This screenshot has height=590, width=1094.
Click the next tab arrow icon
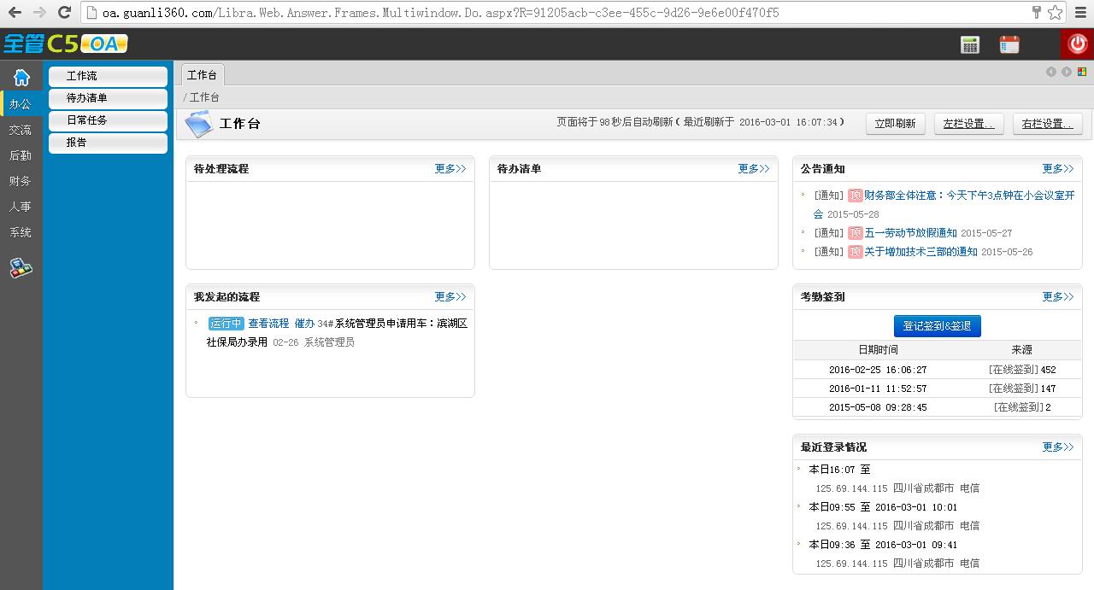(x=1067, y=72)
